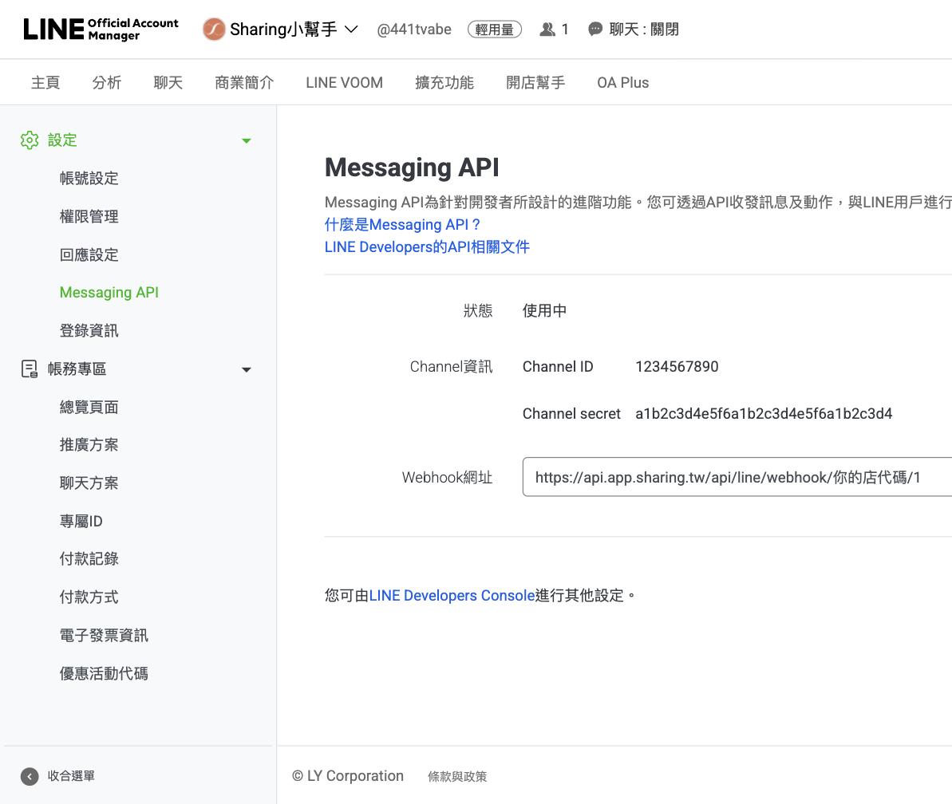952x804 pixels.
Task: Click the friends count icon
Action: click(547, 30)
